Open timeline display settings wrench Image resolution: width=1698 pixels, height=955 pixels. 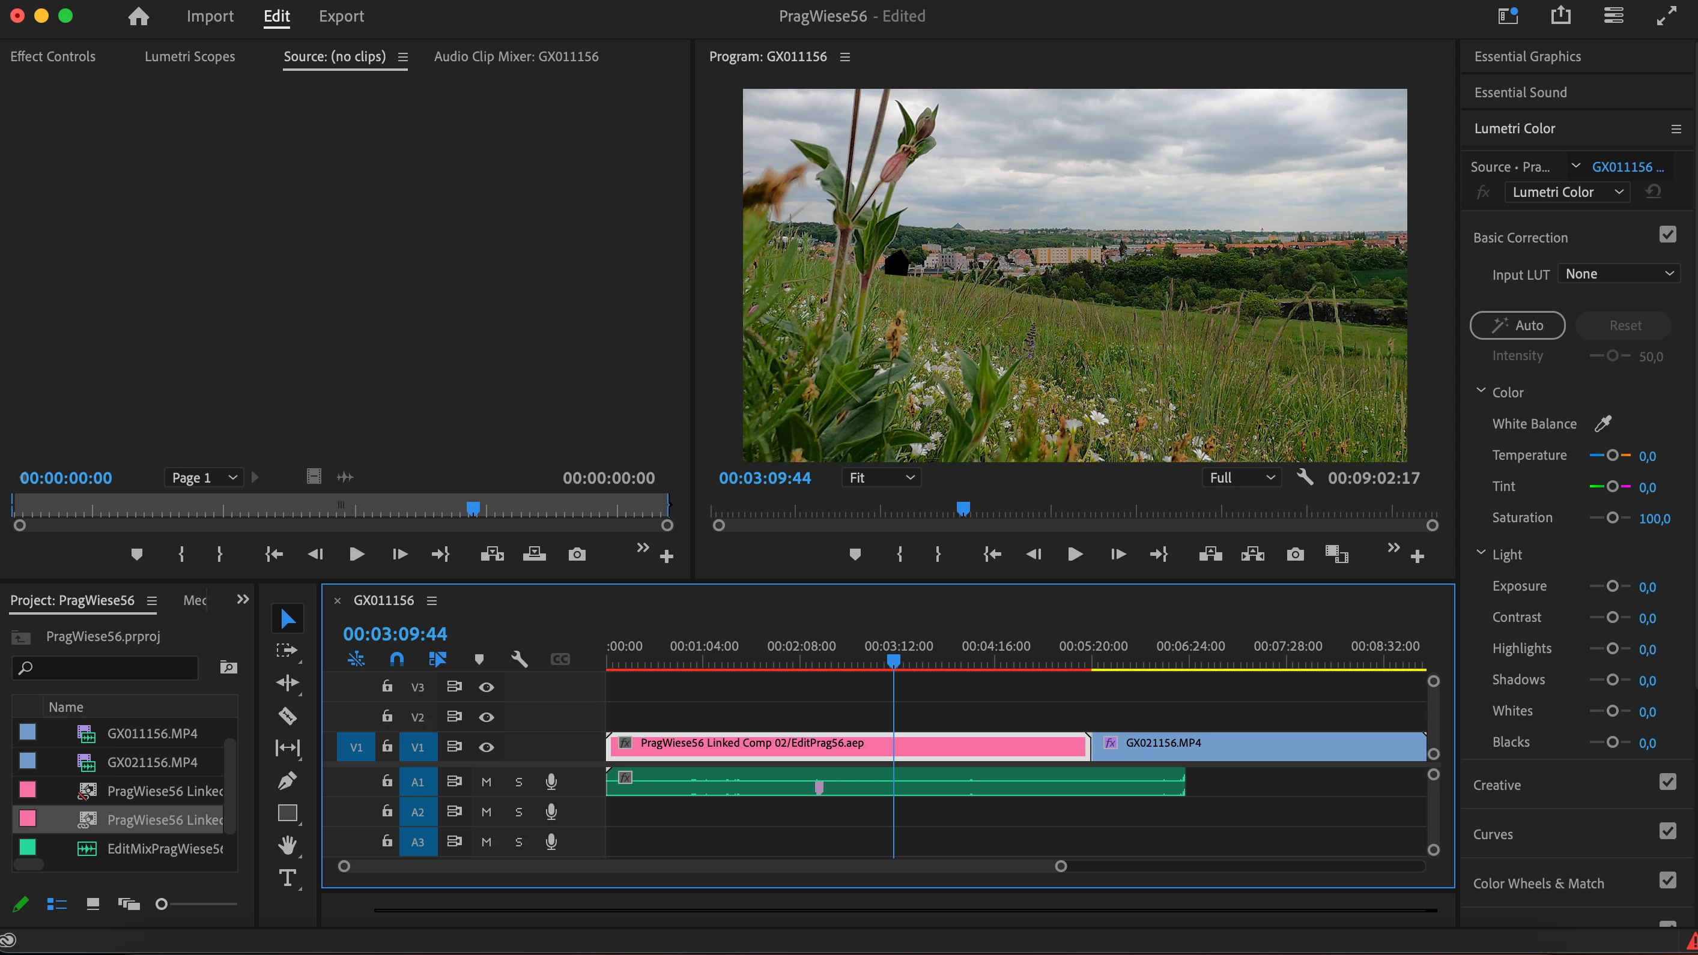[x=520, y=659]
